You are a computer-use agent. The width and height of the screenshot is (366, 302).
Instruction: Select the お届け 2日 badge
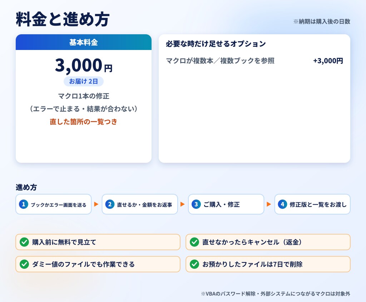84,81
